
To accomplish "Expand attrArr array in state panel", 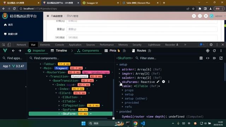I will (119, 69).
